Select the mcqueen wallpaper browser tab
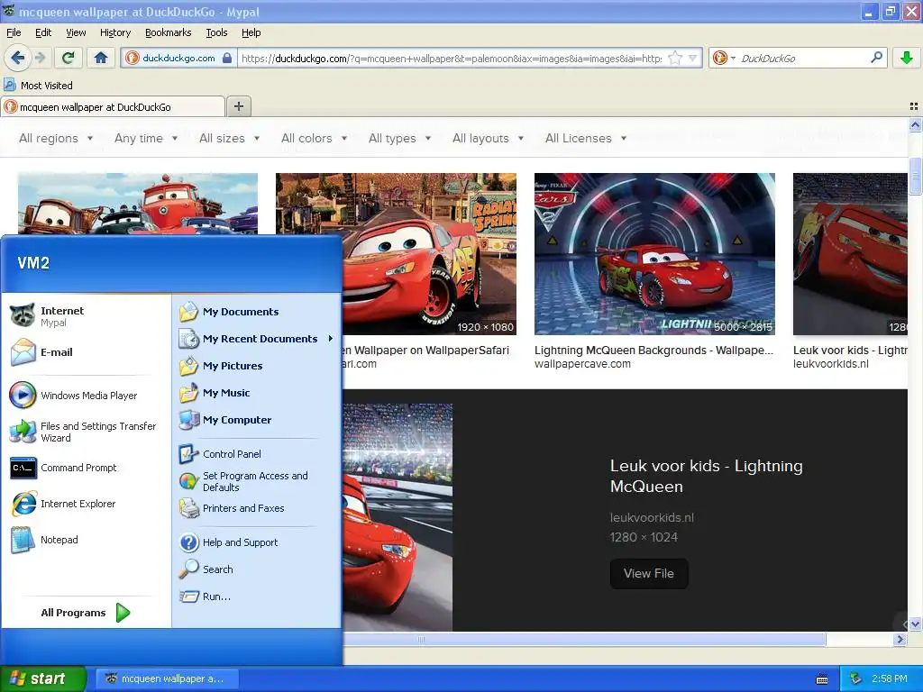This screenshot has width=923, height=692. [x=113, y=106]
